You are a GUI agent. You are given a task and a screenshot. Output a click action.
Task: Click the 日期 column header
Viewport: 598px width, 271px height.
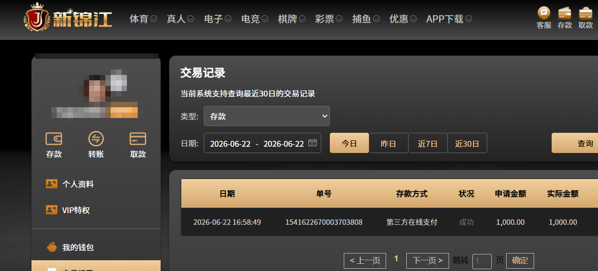point(227,194)
